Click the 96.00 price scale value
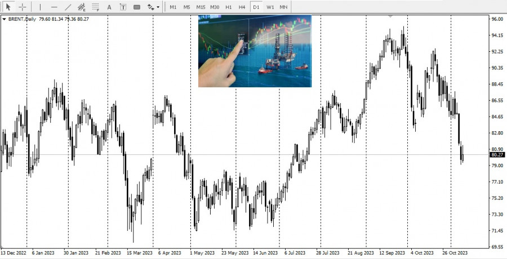The image size is (507, 259). (x=497, y=19)
